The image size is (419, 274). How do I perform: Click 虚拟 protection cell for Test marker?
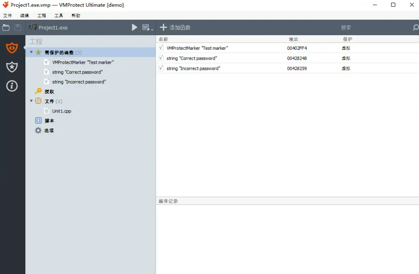pyautogui.click(x=346, y=48)
